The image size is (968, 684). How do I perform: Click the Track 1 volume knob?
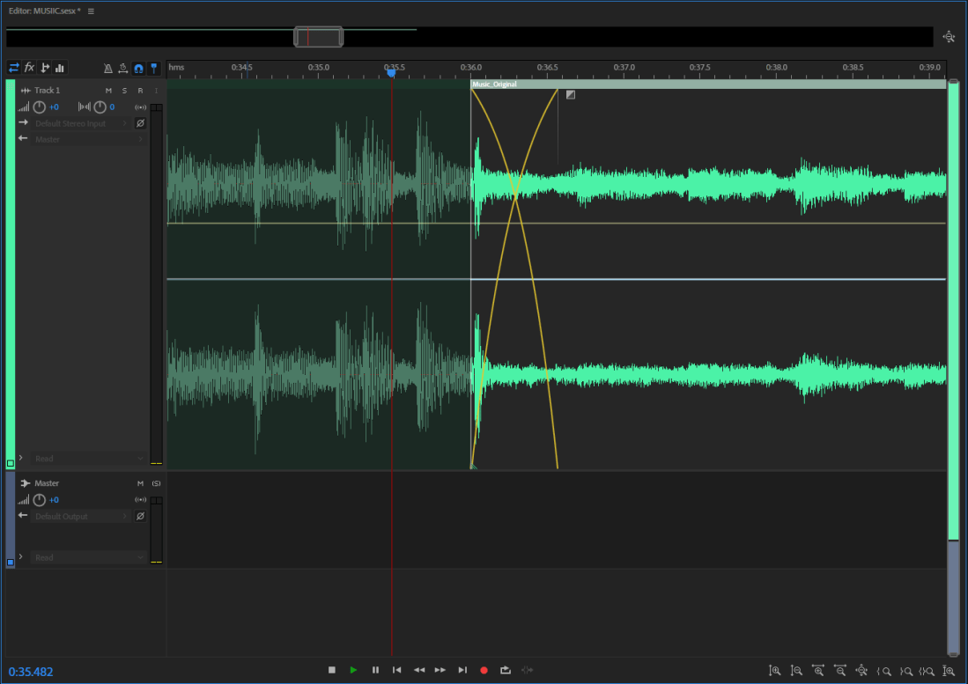(39, 107)
